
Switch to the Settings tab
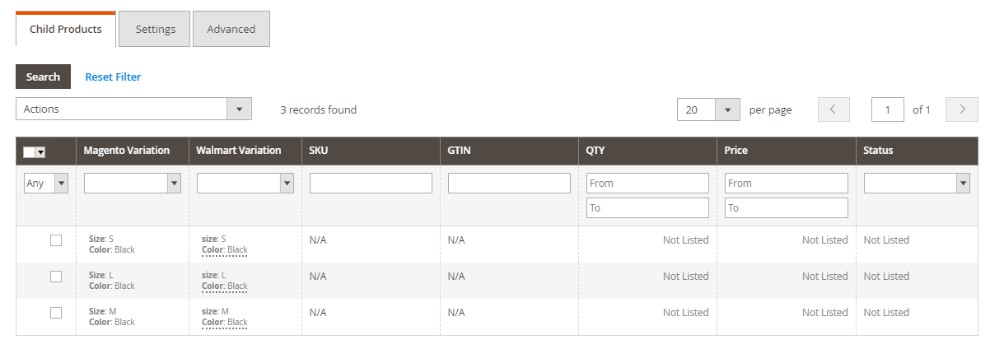coord(155,29)
